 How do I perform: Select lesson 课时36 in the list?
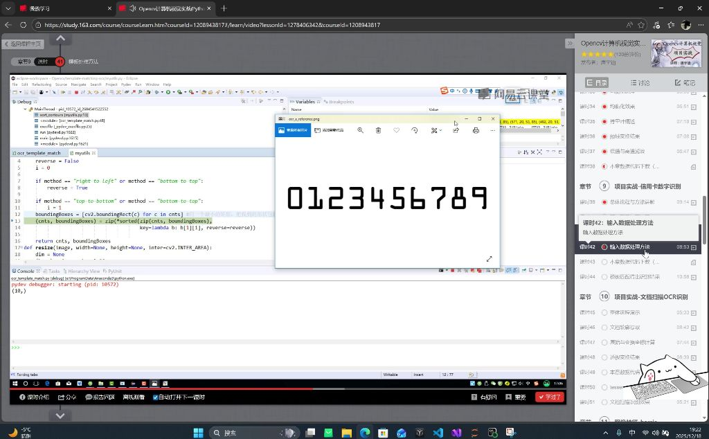[x=638, y=136]
